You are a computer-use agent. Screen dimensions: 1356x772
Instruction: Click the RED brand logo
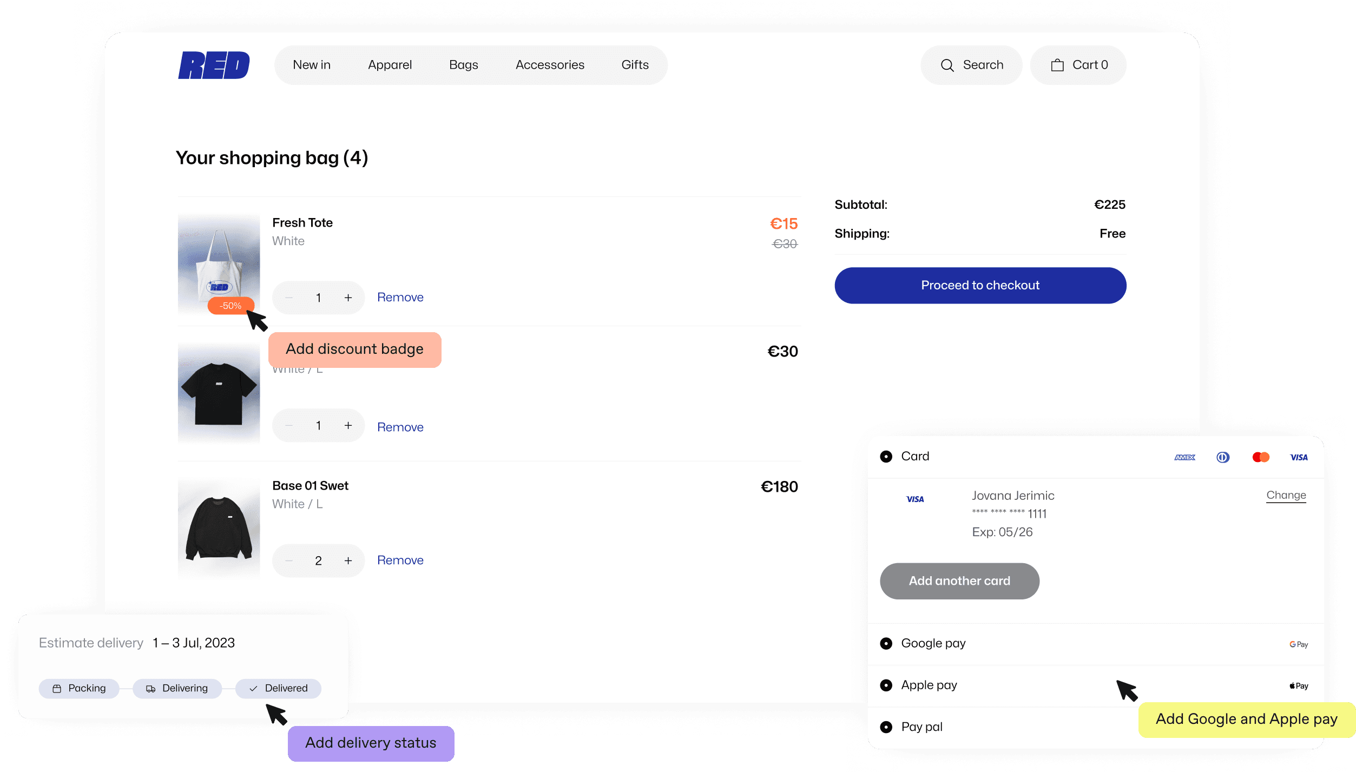214,65
